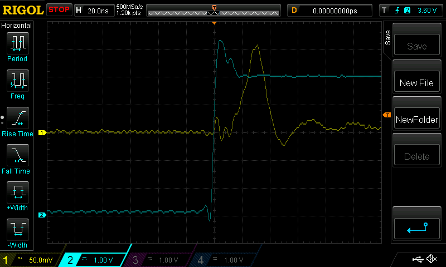Select the Period measurement icon
446x267 pixels.
(x=18, y=43)
